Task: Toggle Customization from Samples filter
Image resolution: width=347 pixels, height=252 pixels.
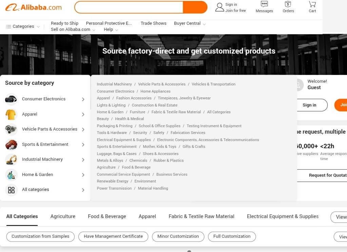Action: [40, 236]
